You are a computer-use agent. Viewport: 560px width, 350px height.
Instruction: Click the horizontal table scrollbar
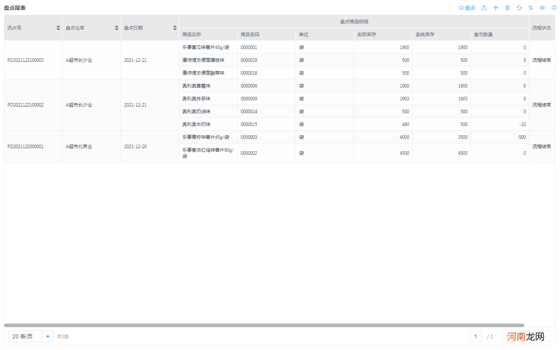tap(264, 325)
